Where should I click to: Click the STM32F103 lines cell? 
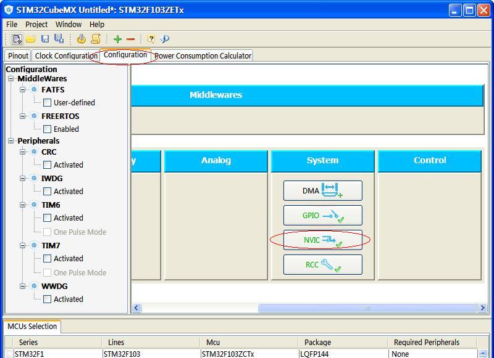[151, 354]
